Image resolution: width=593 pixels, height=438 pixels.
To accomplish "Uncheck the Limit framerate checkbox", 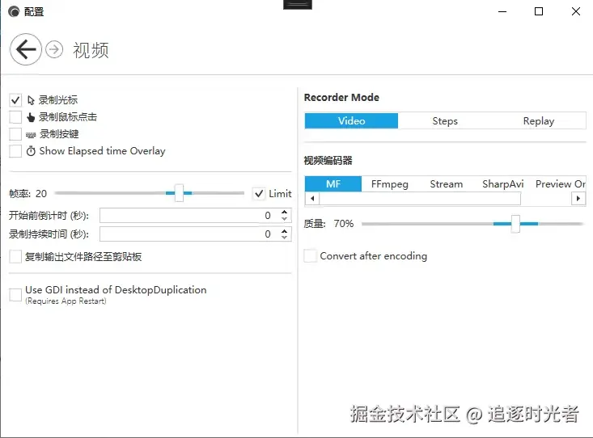I will pos(259,193).
